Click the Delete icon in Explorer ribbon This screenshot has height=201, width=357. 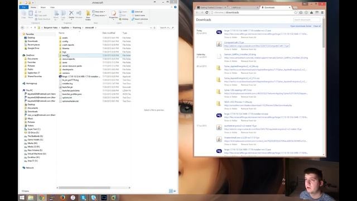71,14
